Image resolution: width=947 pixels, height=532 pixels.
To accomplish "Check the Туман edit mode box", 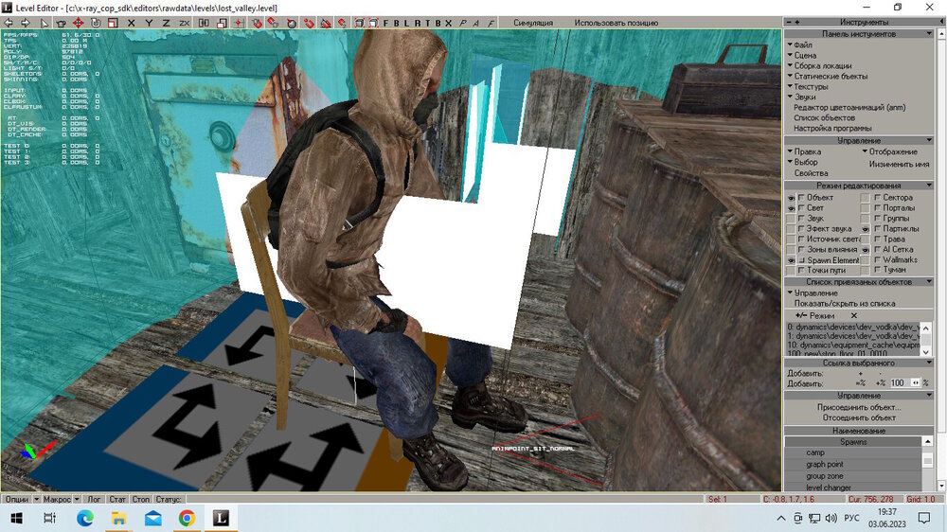I will pos(876,270).
